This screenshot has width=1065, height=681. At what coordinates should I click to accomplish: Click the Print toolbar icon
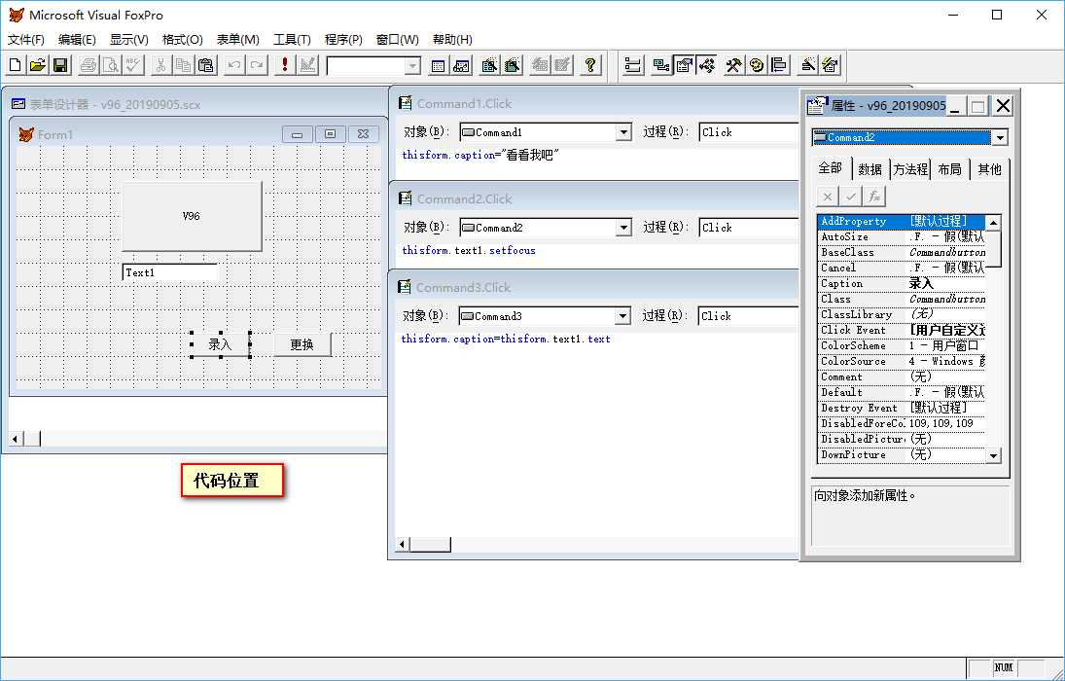pos(89,65)
